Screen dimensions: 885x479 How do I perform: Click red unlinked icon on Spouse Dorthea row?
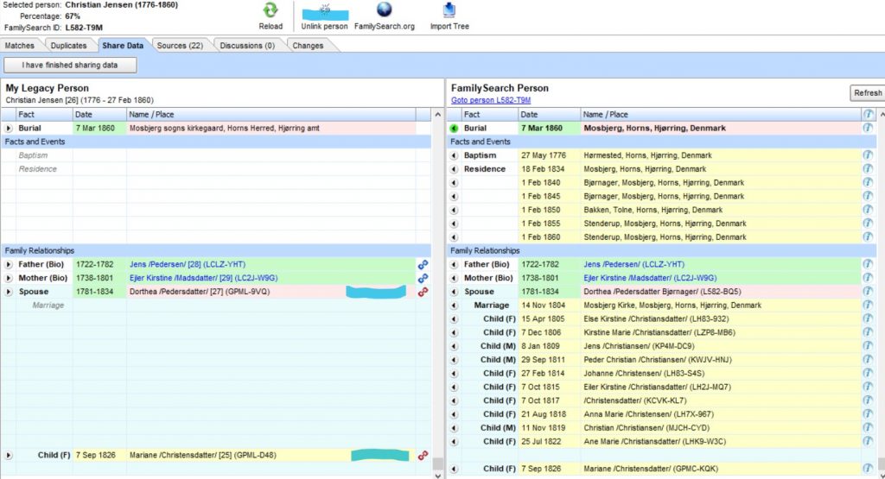tap(423, 292)
